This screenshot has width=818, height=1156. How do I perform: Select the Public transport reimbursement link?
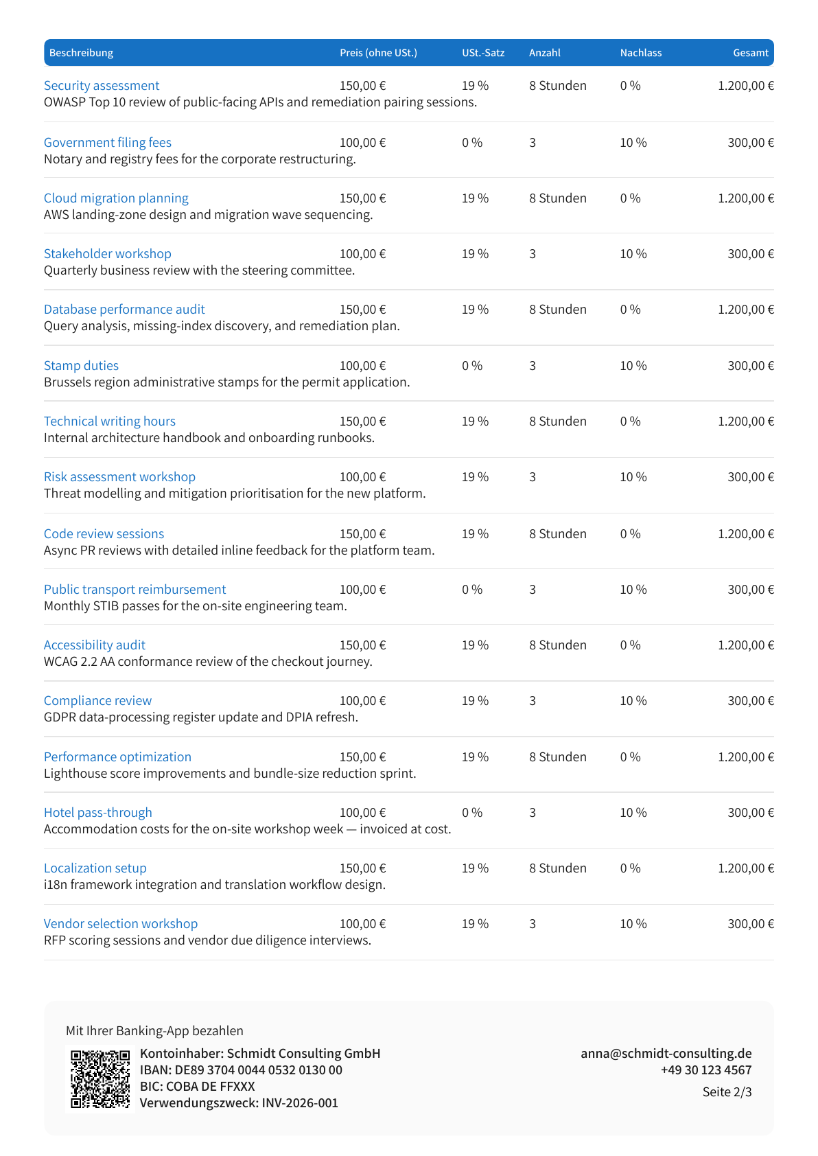pos(135,590)
